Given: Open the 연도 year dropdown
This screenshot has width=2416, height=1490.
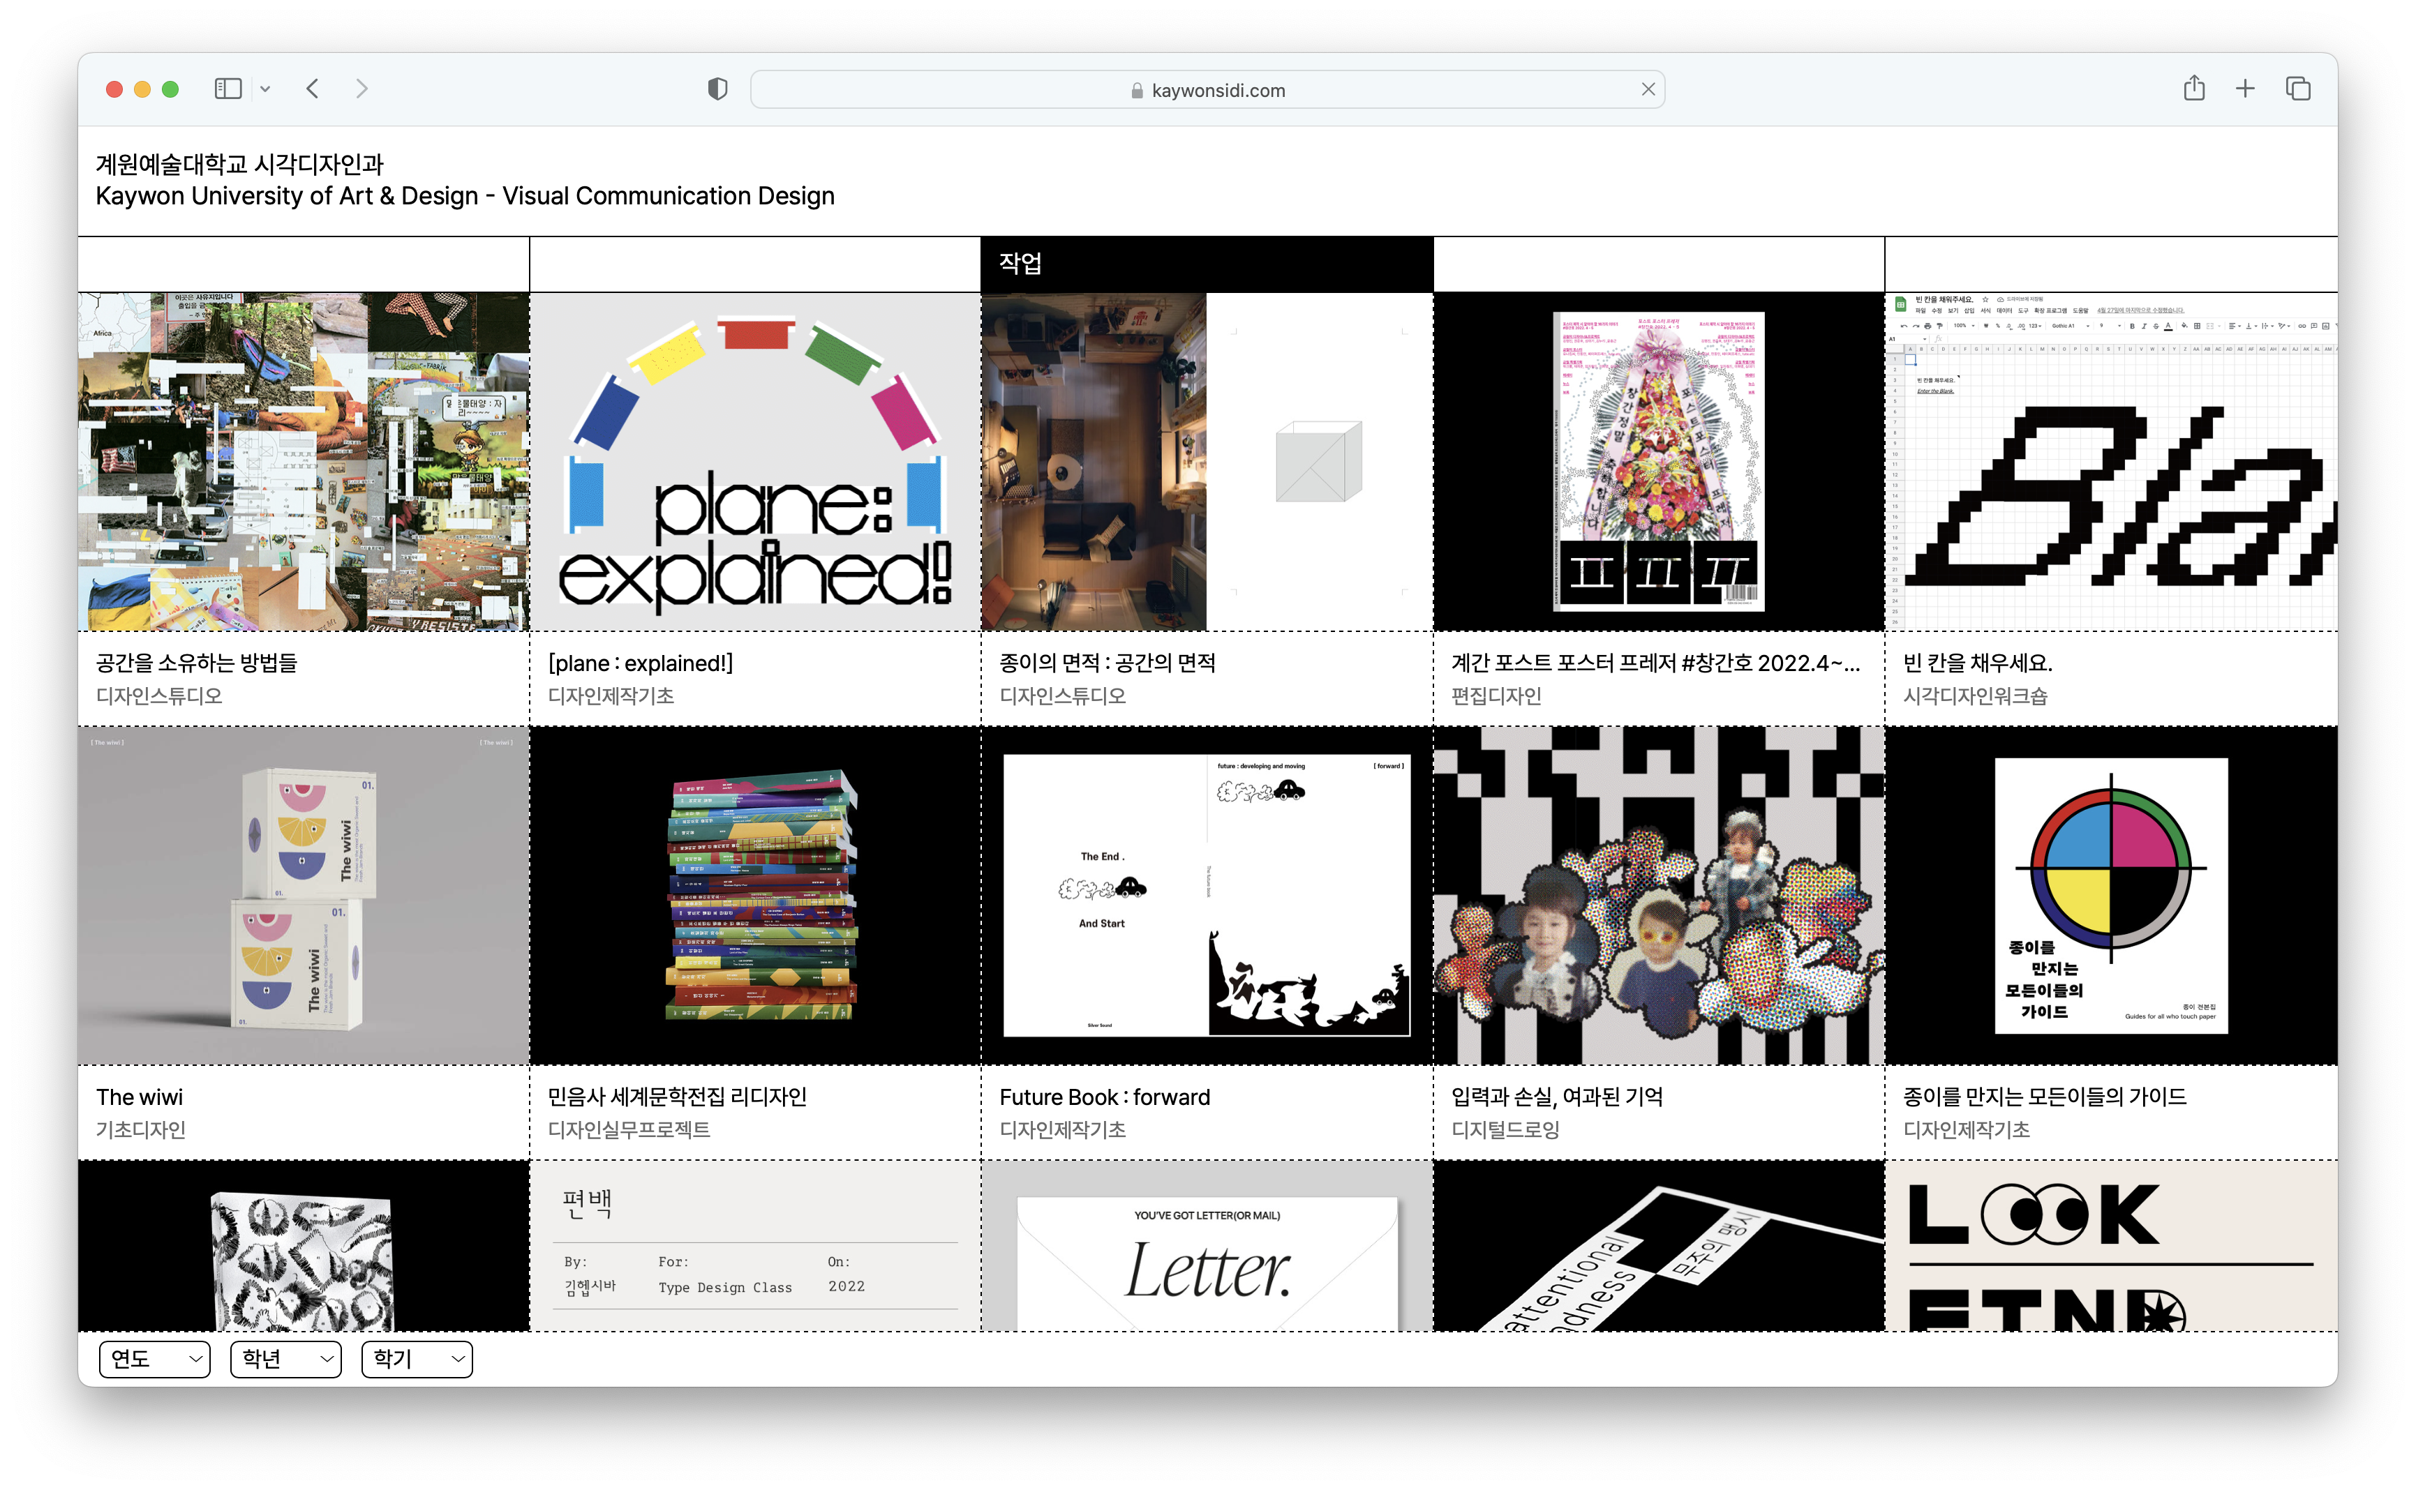Looking at the screenshot, I should point(155,1359).
